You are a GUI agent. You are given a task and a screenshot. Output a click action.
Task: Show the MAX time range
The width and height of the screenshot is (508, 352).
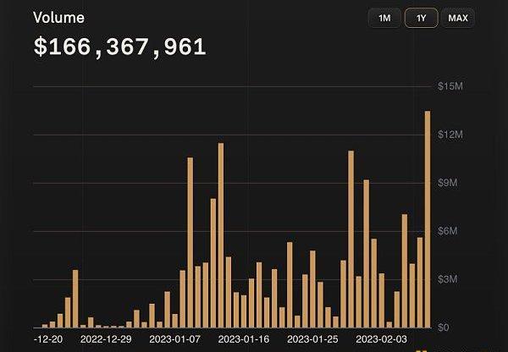pos(458,18)
